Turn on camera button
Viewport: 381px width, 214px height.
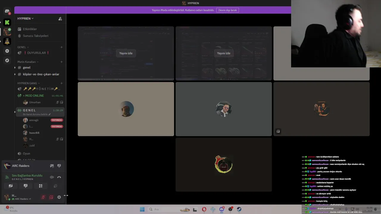tap(11, 186)
